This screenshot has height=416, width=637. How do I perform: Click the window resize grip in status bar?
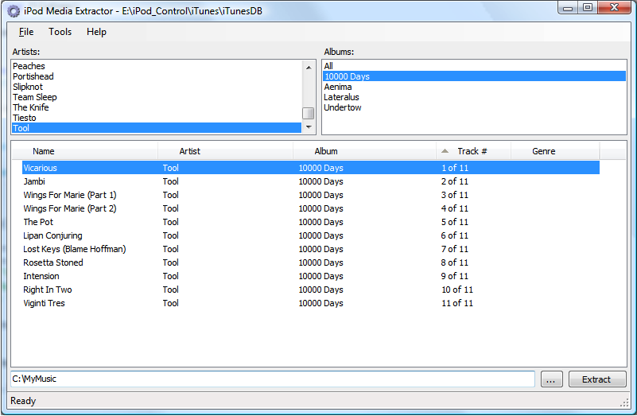pos(624,402)
